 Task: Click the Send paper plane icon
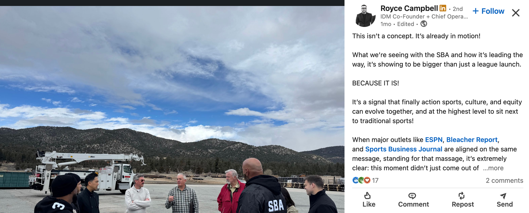(503, 196)
